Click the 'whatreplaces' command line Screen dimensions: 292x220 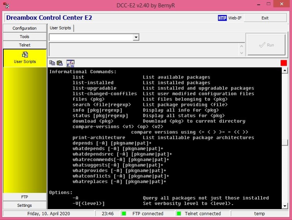click(x=119, y=181)
